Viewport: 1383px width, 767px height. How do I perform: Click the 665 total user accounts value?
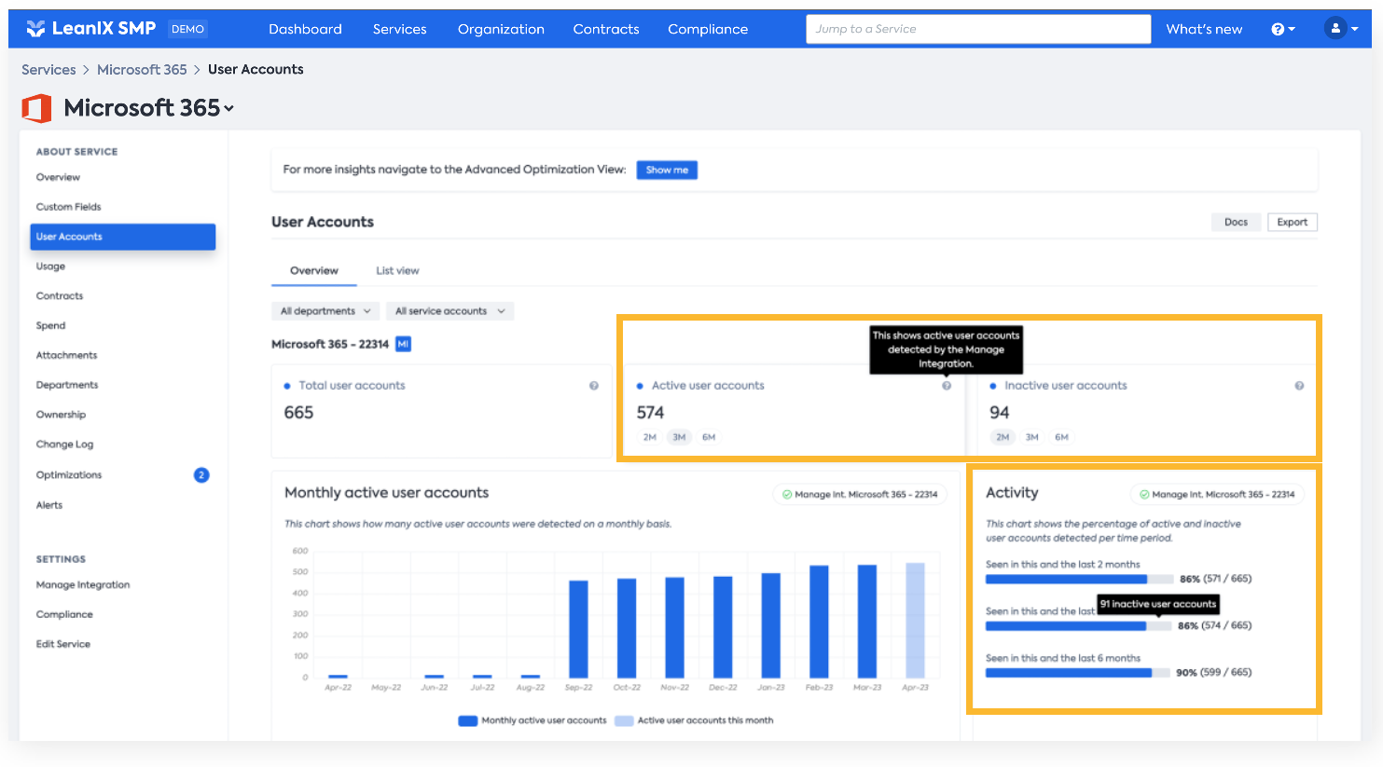point(298,413)
